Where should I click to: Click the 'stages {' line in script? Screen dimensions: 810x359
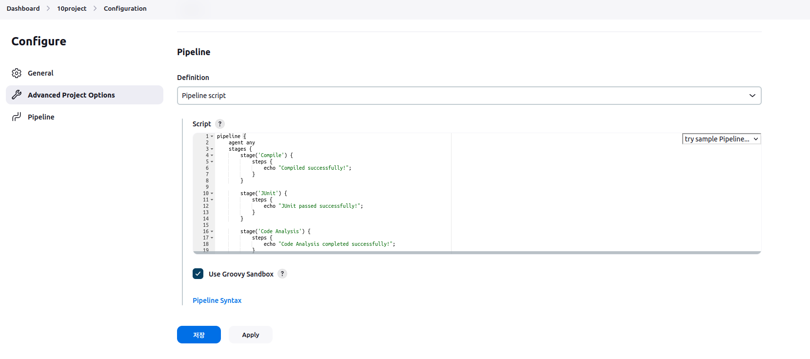coord(240,149)
